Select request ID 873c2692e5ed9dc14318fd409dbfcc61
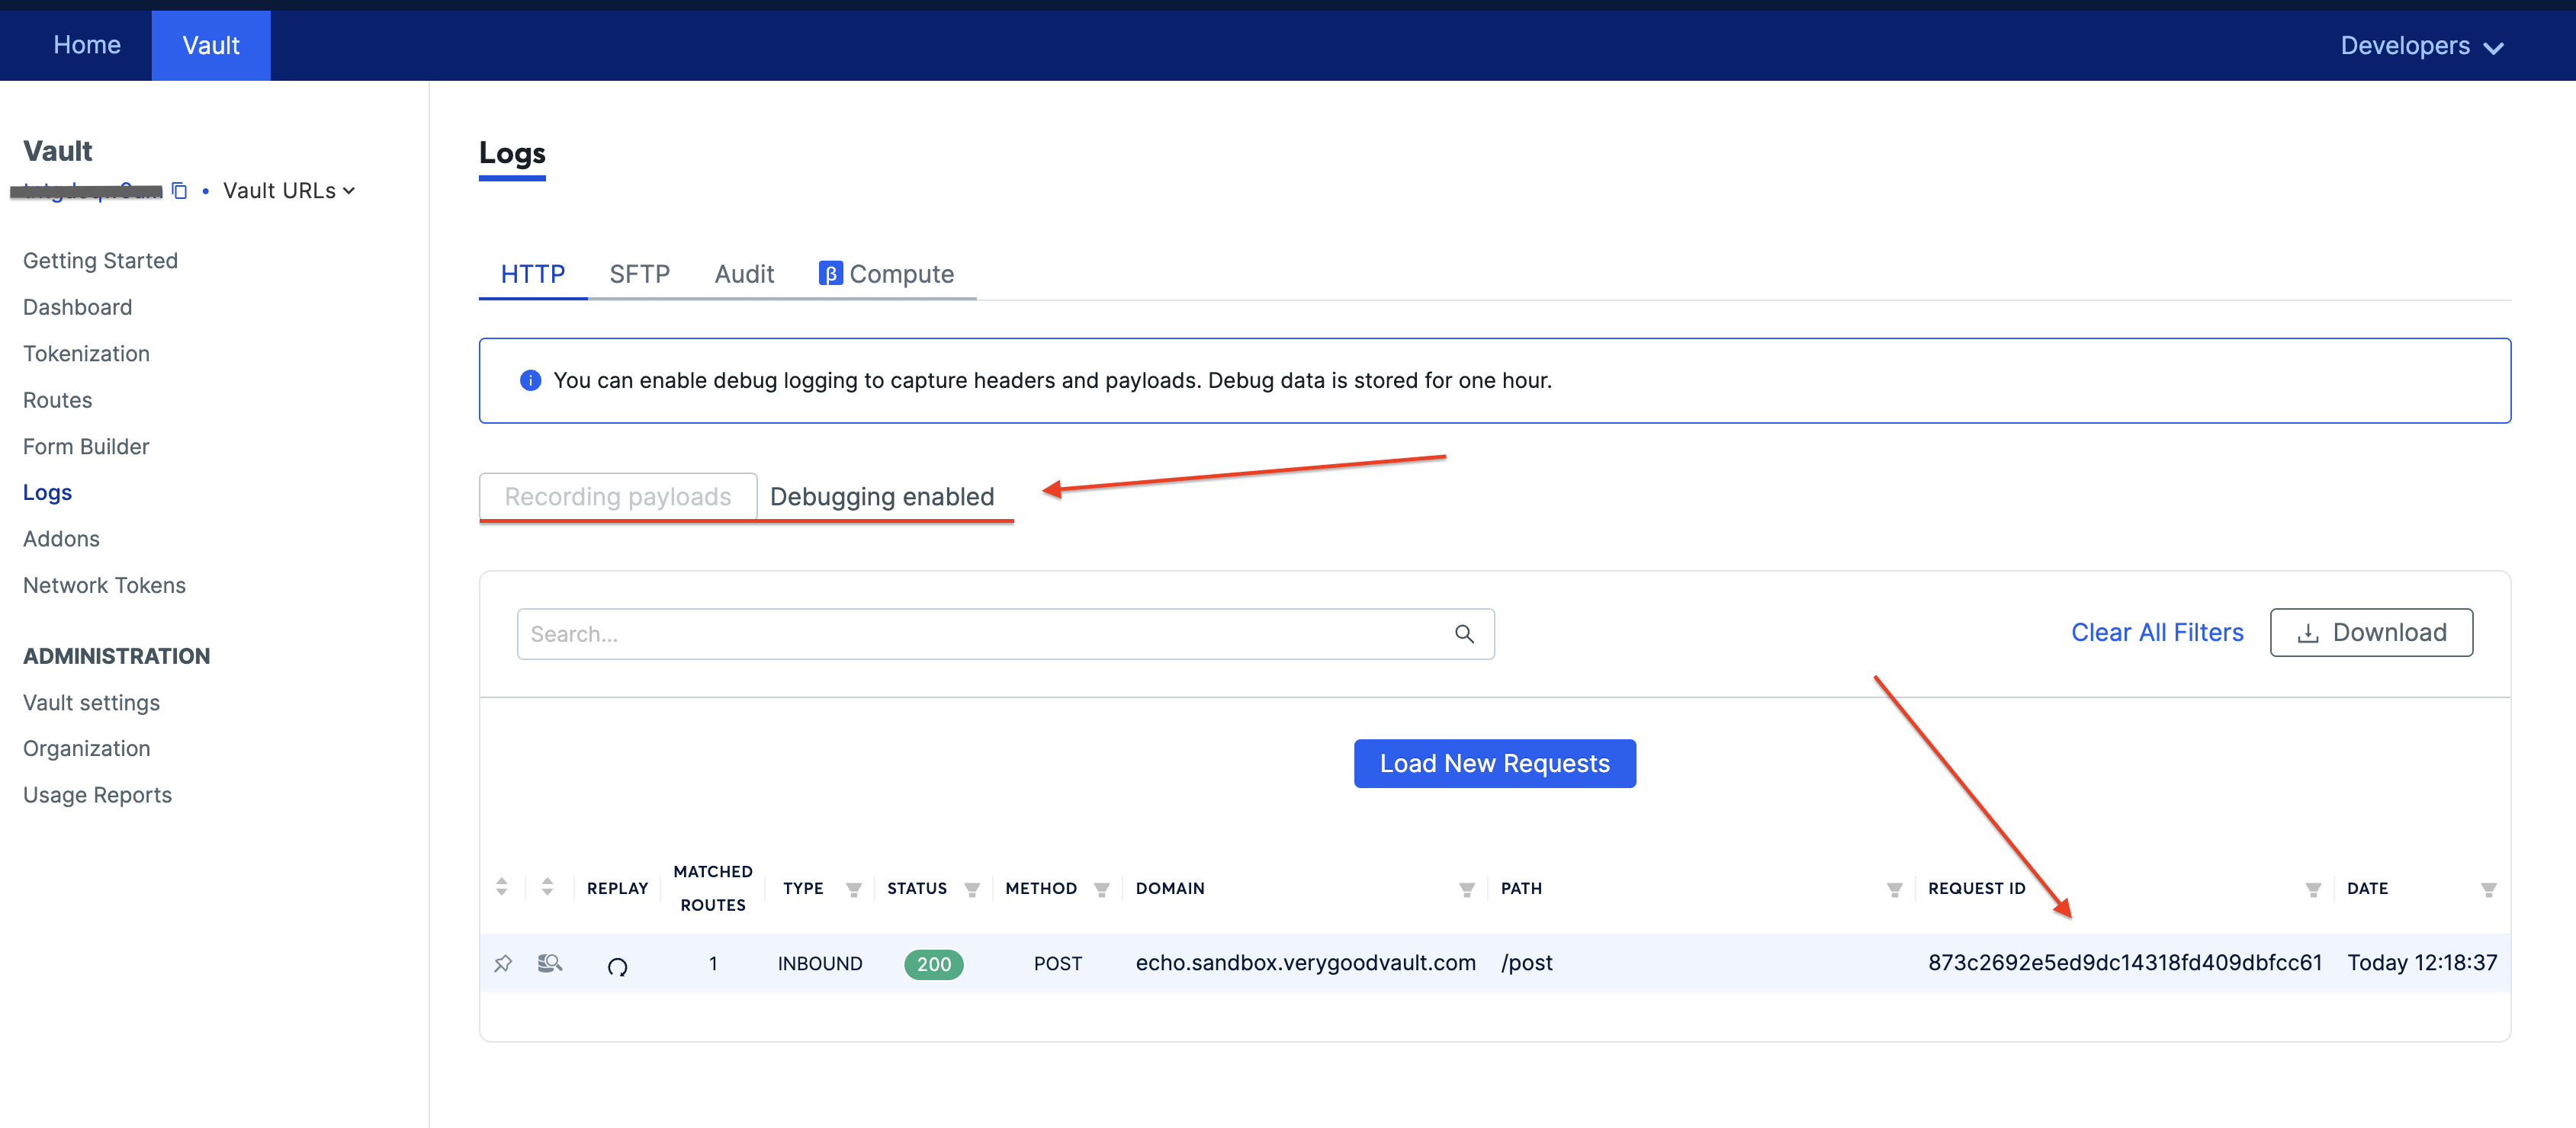 click(x=2124, y=962)
